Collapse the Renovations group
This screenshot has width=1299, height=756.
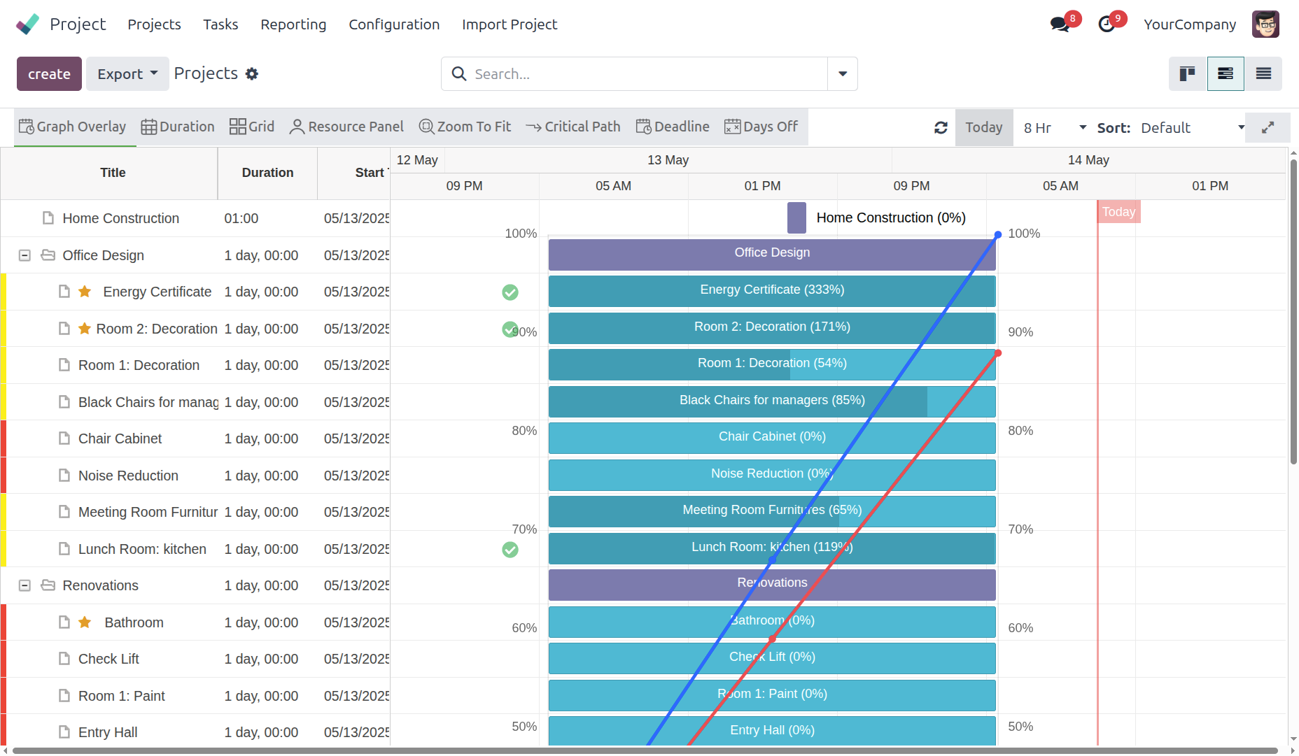pyautogui.click(x=24, y=585)
